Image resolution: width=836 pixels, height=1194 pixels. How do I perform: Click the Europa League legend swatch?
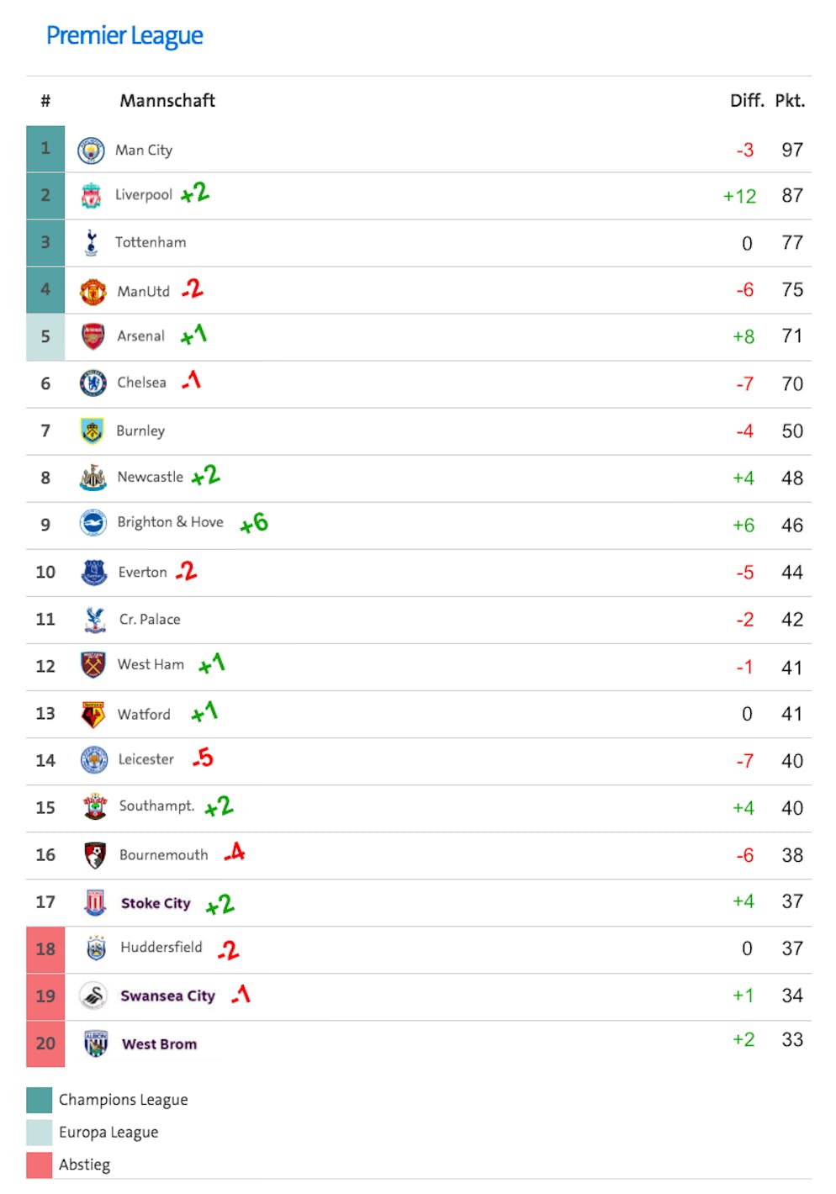coord(39,1133)
